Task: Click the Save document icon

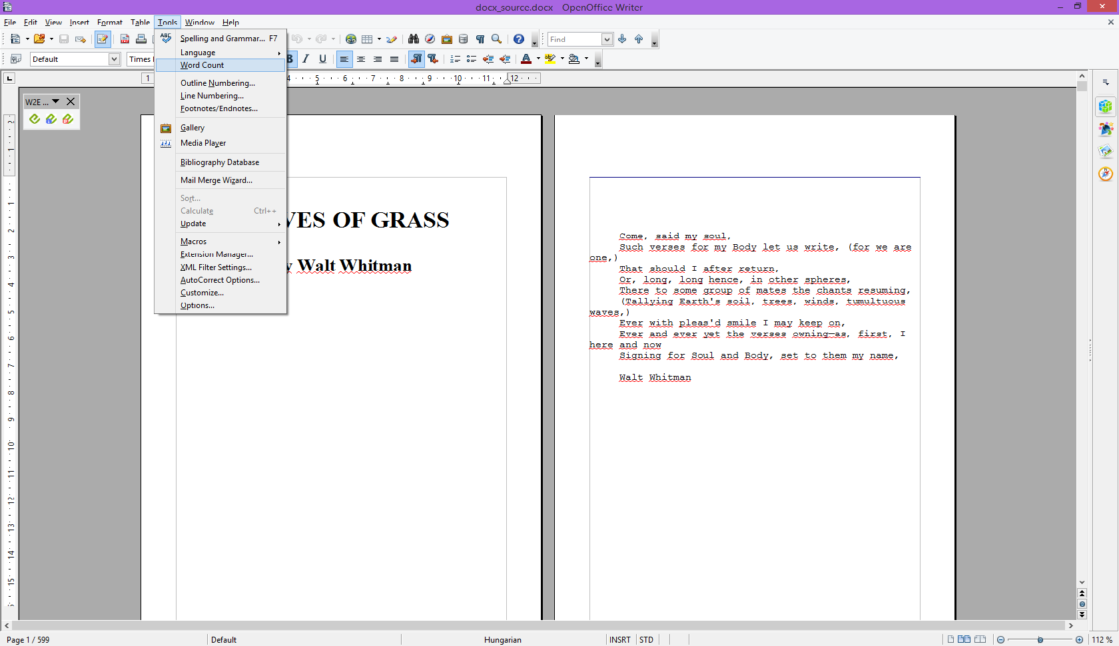Action: coord(64,39)
